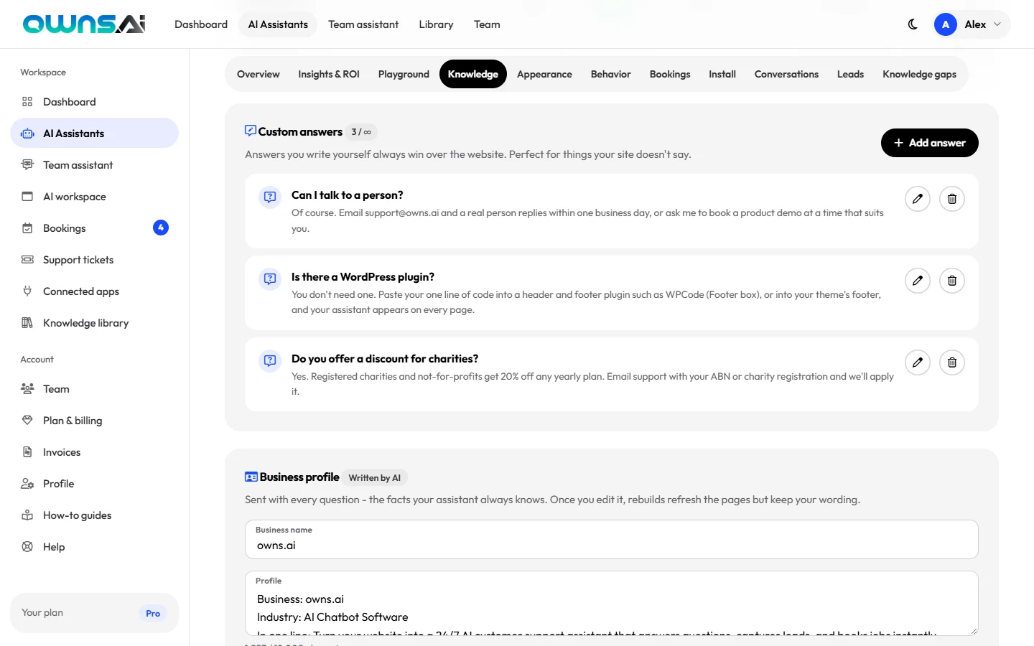The width and height of the screenshot is (1034, 646).
Task: Open Profile in the sidebar
Action: (94, 484)
